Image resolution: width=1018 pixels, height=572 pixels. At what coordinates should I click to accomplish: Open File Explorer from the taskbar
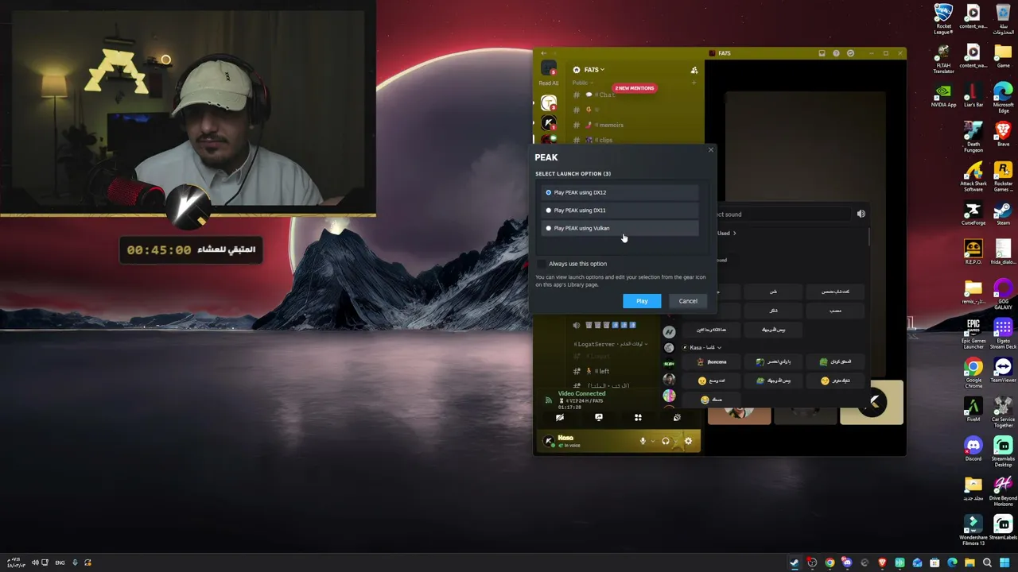pos(969,562)
